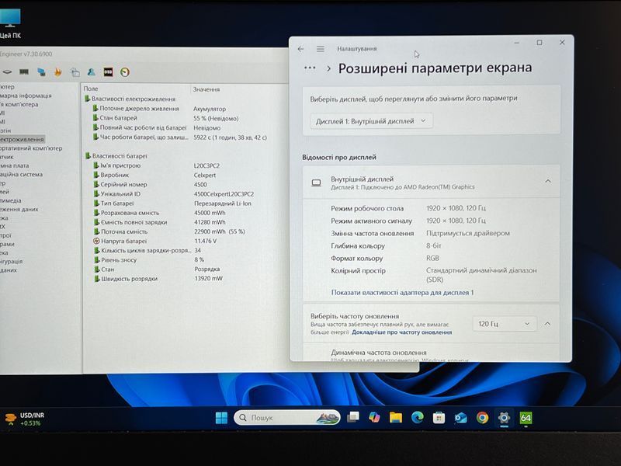The image size is (621, 466).
Task: Open the USD/INR widget on the taskbar
Action: point(25,419)
